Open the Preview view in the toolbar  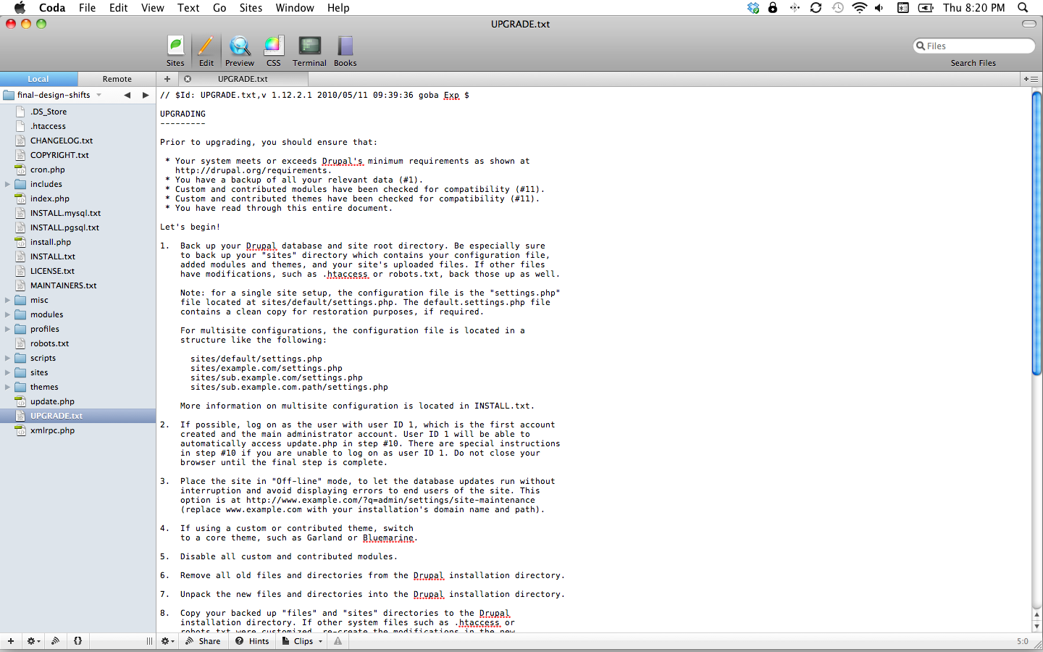239,51
